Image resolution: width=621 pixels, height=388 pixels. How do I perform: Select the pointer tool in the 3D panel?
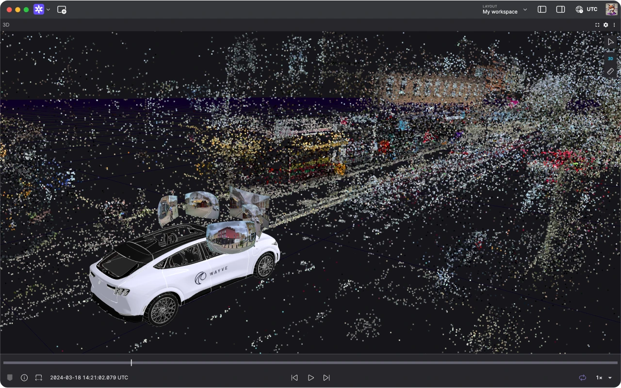pos(611,42)
